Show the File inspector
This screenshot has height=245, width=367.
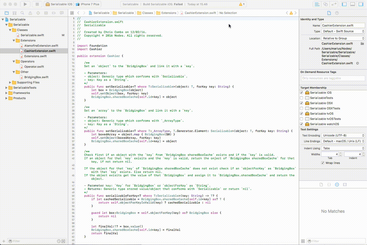pos(329,13)
